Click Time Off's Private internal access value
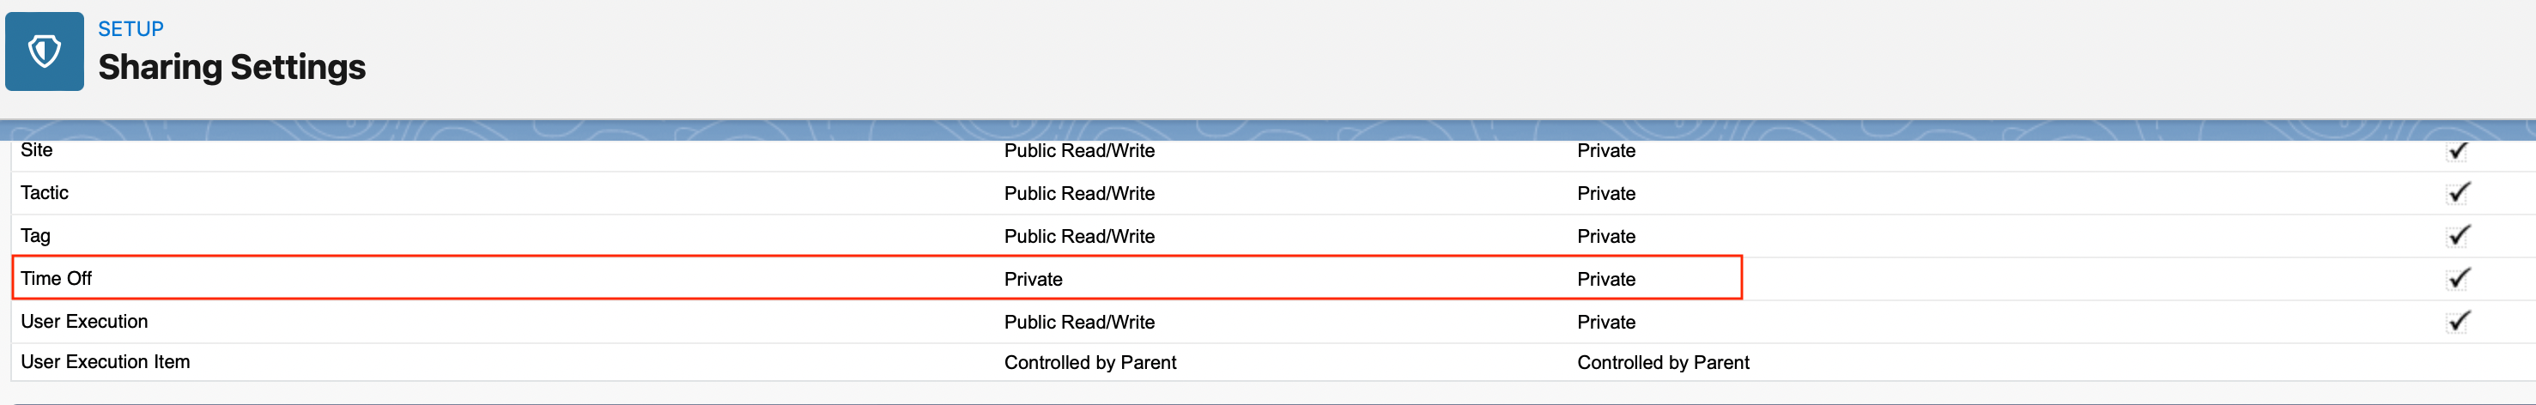 (x=1033, y=279)
